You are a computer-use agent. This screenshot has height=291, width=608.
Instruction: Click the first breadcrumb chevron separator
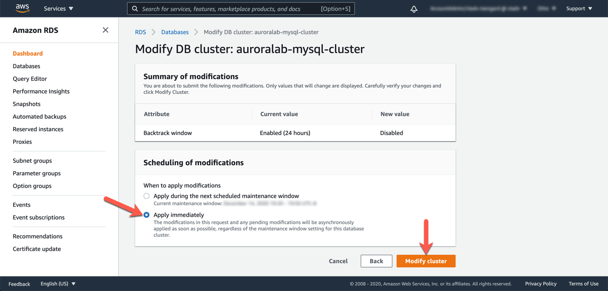click(x=154, y=32)
